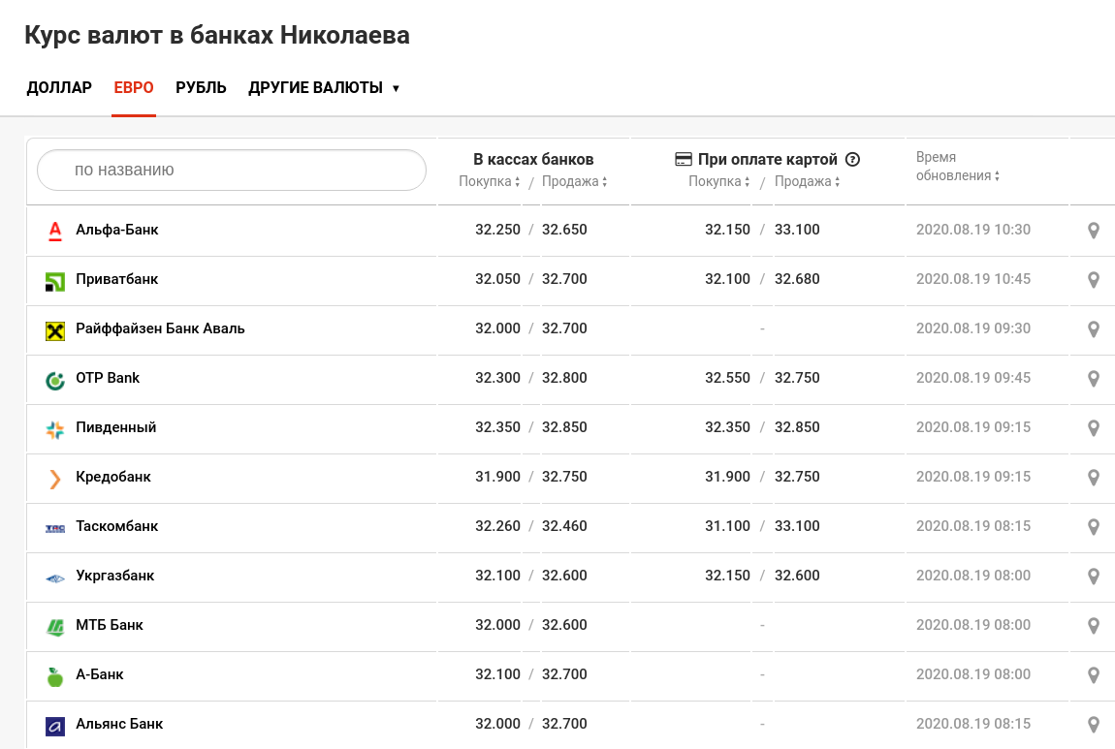Open the Альянс Банк link
The width and height of the screenshot is (1115, 749).
[x=119, y=724]
